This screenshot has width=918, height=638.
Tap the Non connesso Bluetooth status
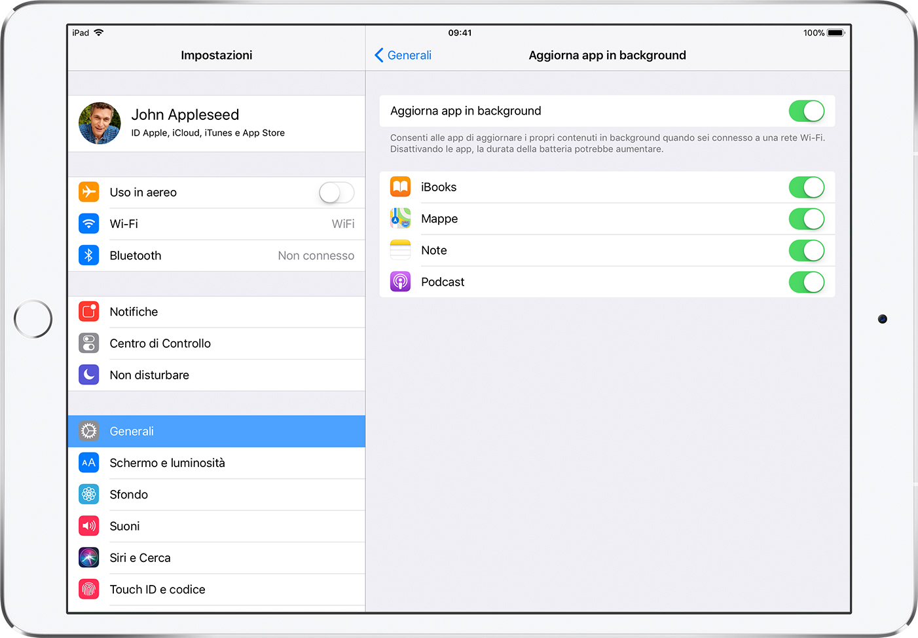click(x=316, y=255)
